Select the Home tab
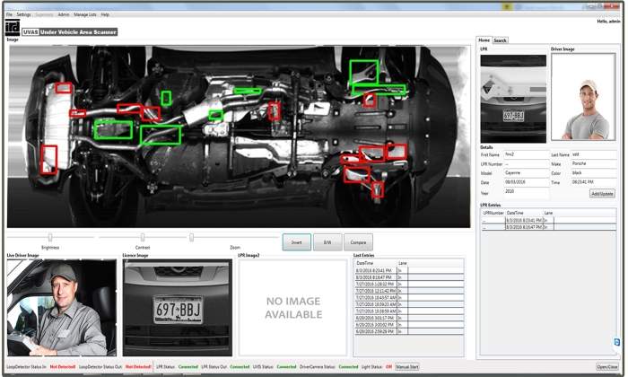The height and width of the screenshot is (377, 628). tap(484, 40)
